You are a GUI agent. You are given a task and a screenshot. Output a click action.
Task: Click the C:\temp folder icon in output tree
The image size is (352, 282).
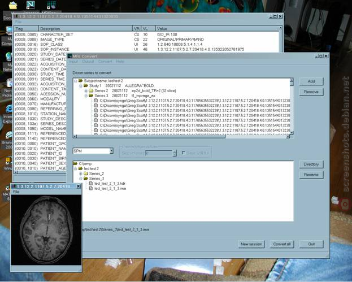[x=75, y=163]
